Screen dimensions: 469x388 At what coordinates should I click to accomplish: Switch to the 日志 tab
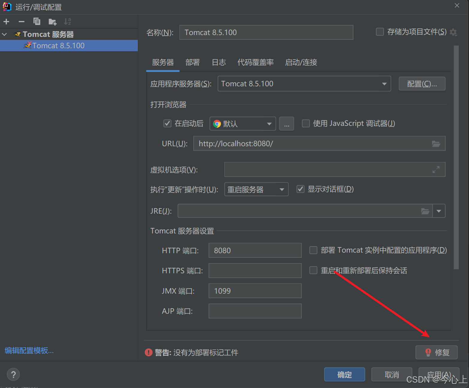point(219,62)
